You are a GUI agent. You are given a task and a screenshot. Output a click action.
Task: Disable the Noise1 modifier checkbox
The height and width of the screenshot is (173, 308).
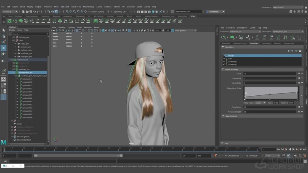pos(224,56)
